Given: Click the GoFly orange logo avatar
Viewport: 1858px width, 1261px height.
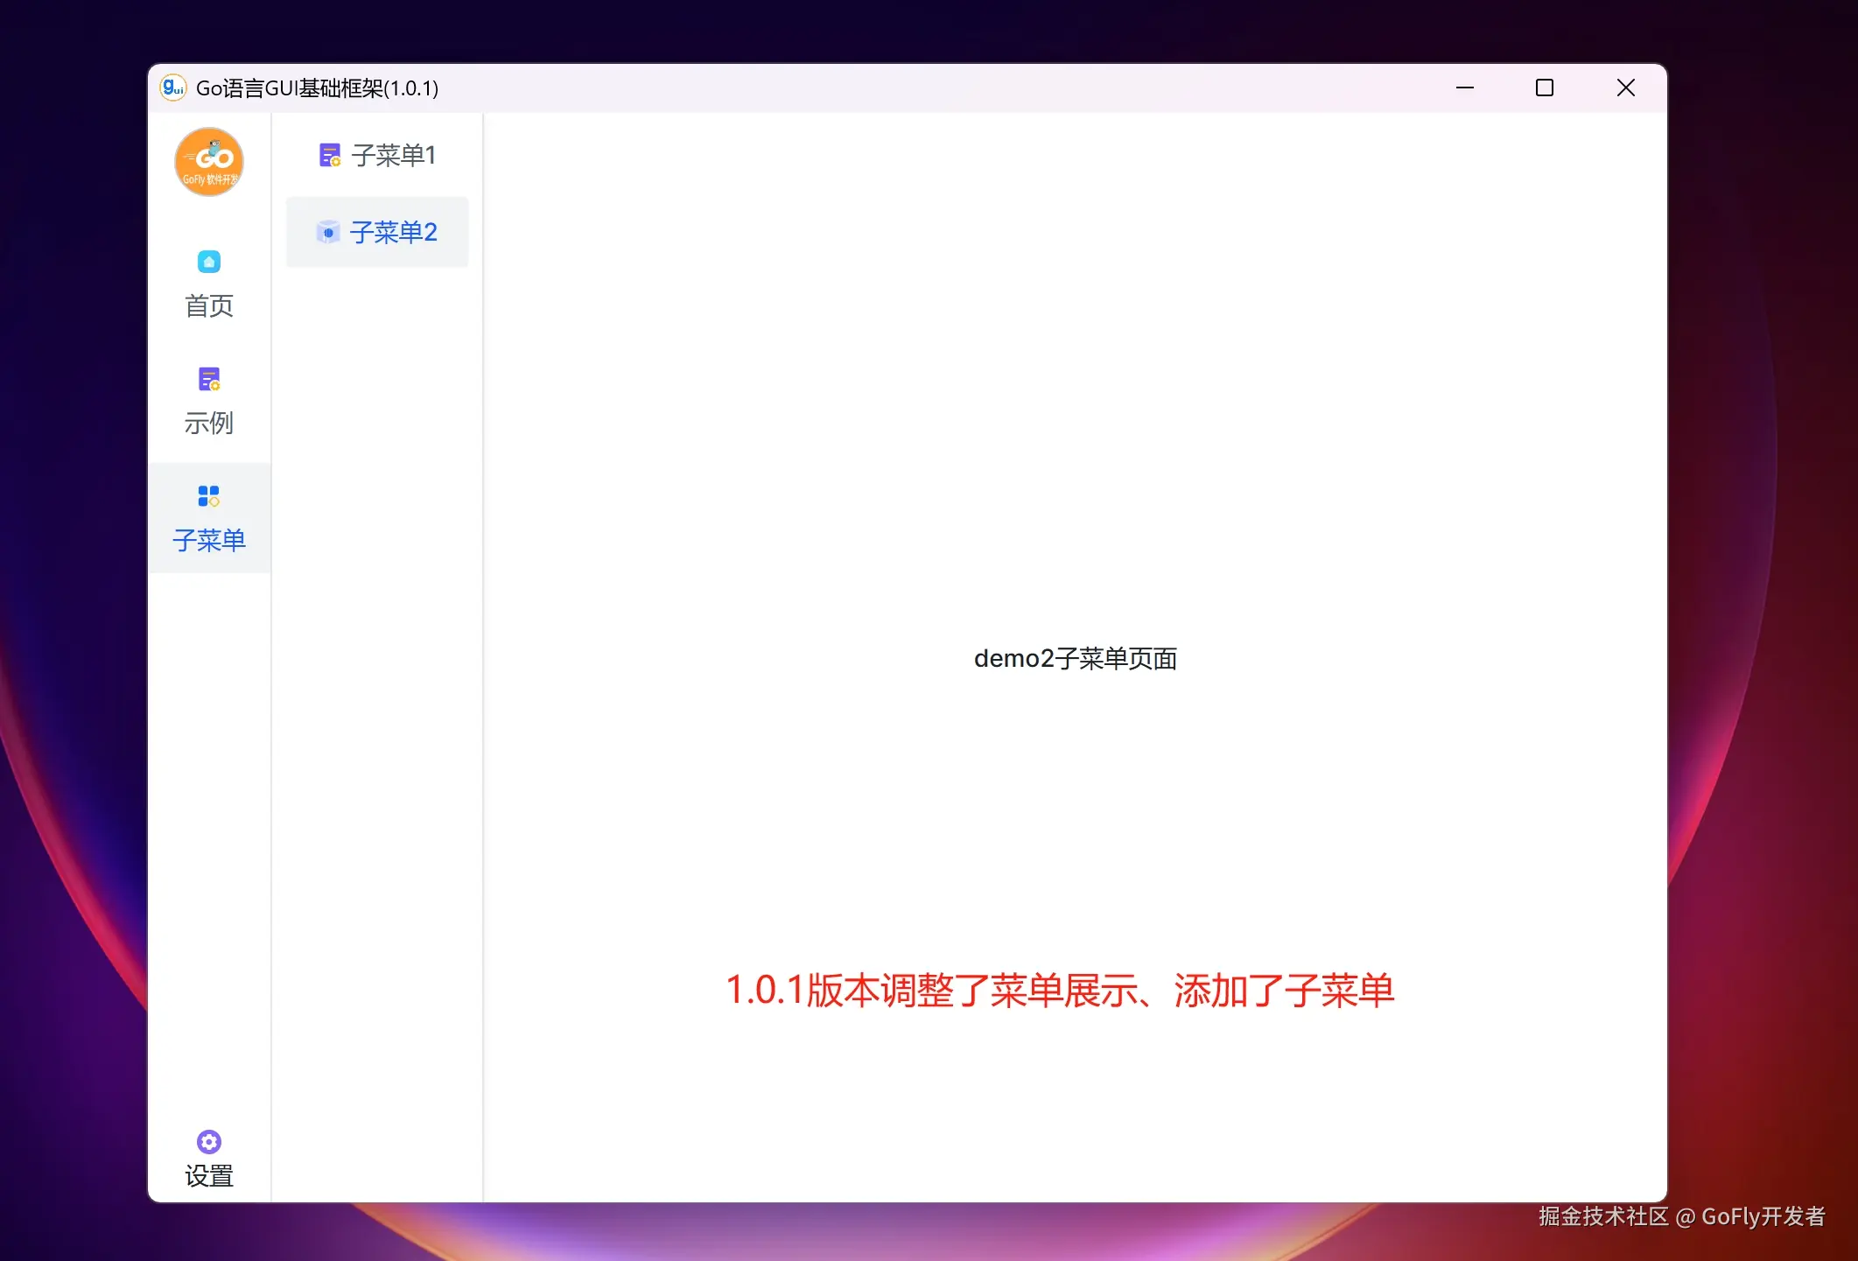Looking at the screenshot, I should coord(208,162).
